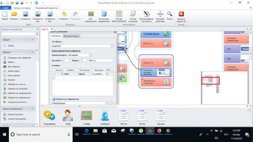Click the Получение значения [innerhtml] block
Screen dimensions: 253x142
[x=156, y=72]
